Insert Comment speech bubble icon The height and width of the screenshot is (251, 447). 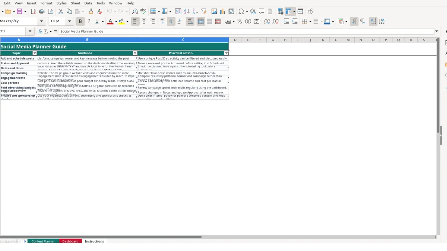click(261, 12)
